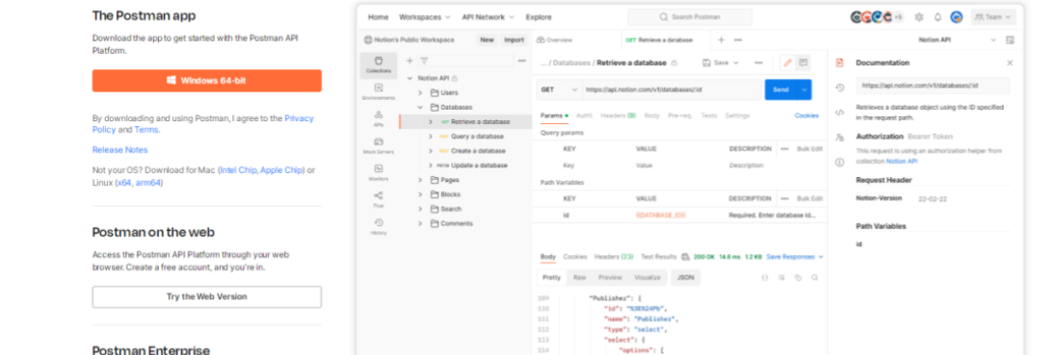Click the user profile avatar
Screen dimensions: 1058x355
[x=956, y=17]
